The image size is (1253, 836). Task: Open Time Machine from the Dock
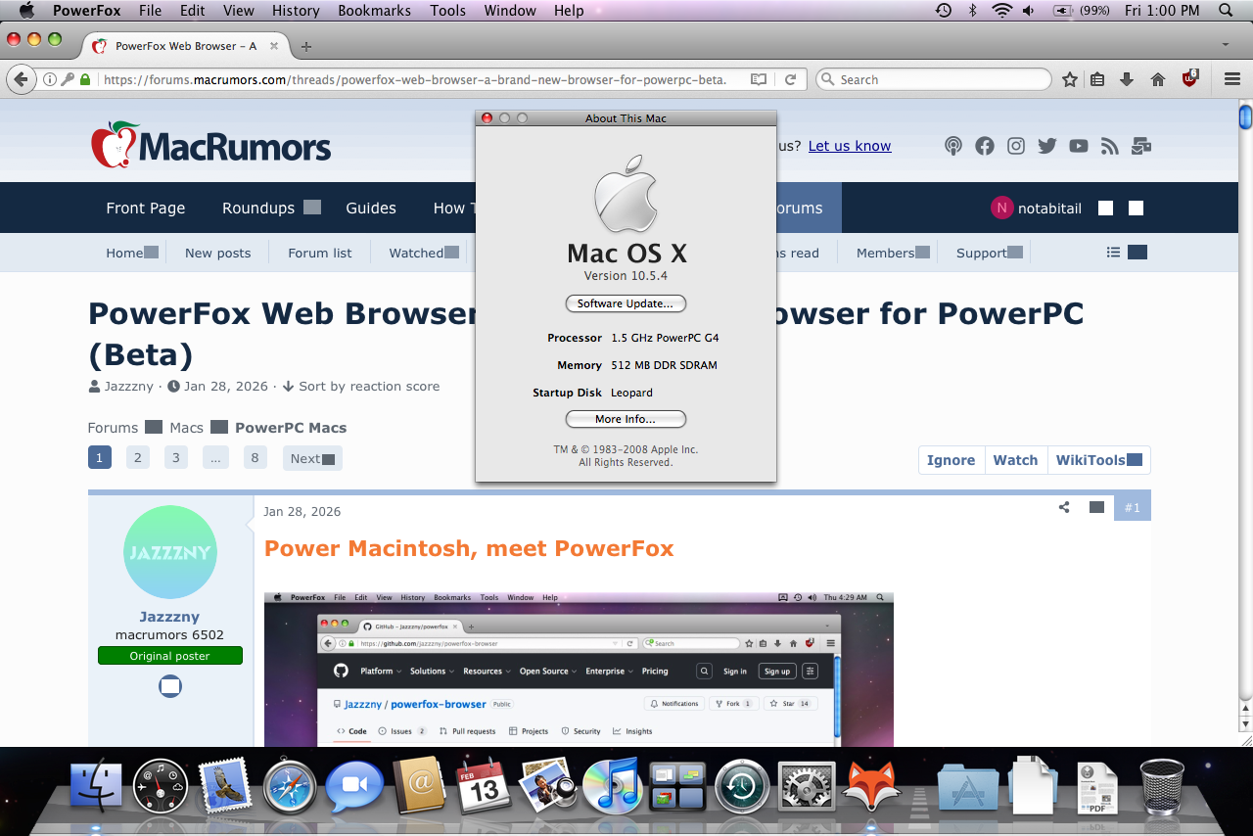coord(741,786)
